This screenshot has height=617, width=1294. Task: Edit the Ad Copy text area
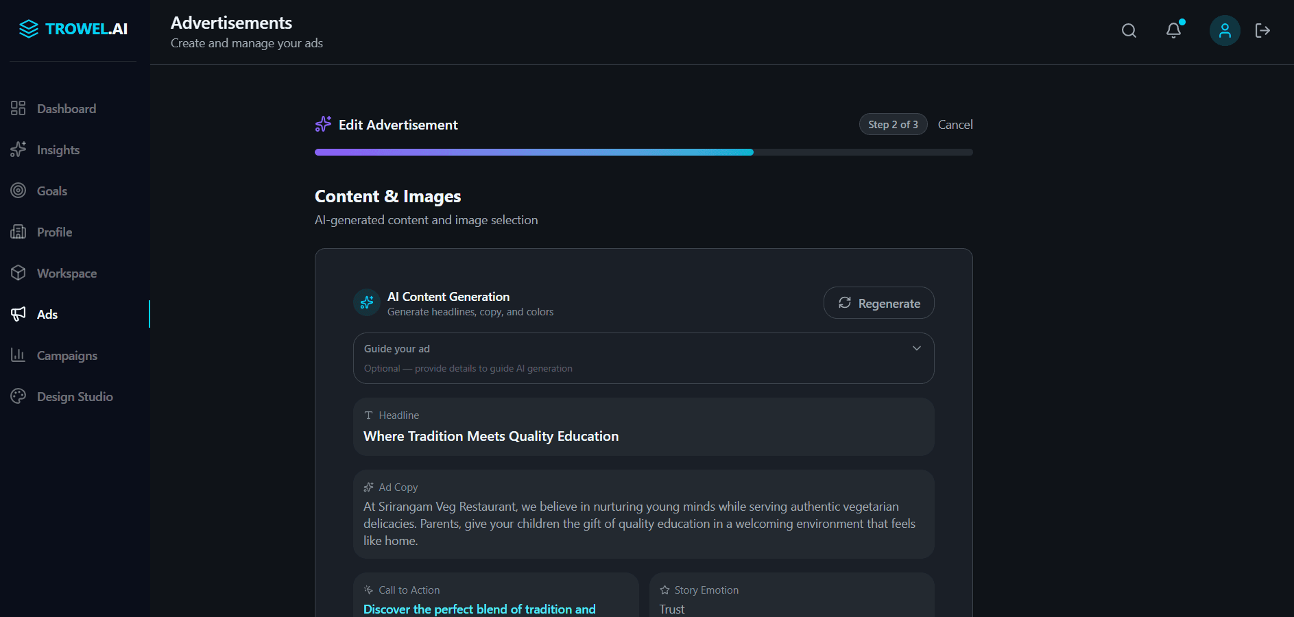tap(643, 514)
